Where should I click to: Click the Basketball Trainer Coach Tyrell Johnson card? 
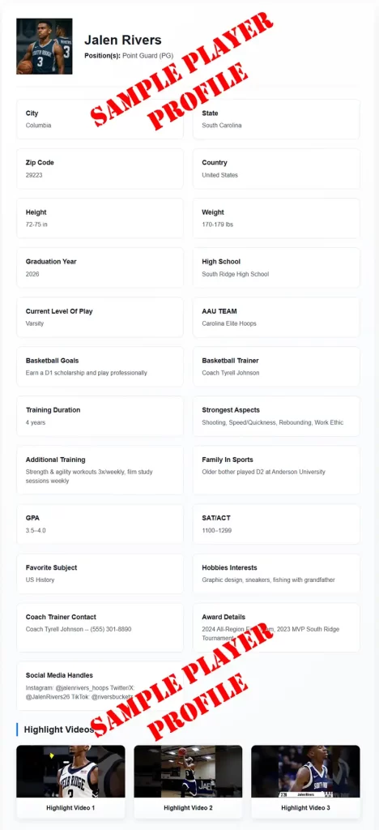[x=276, y=366]
